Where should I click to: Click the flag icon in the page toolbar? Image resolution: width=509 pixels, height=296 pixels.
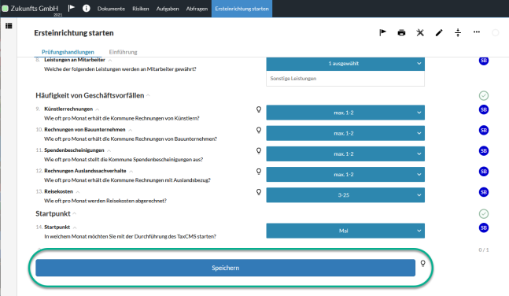point(382,32)
